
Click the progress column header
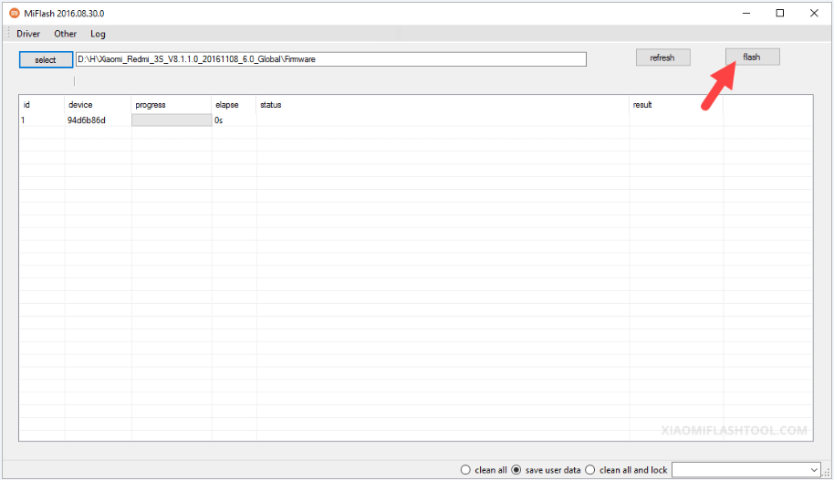(x=172, y=105)
